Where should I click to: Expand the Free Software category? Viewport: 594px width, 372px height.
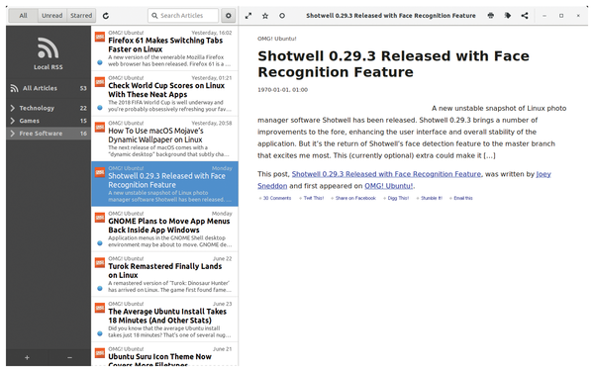[x=13, y=134]
